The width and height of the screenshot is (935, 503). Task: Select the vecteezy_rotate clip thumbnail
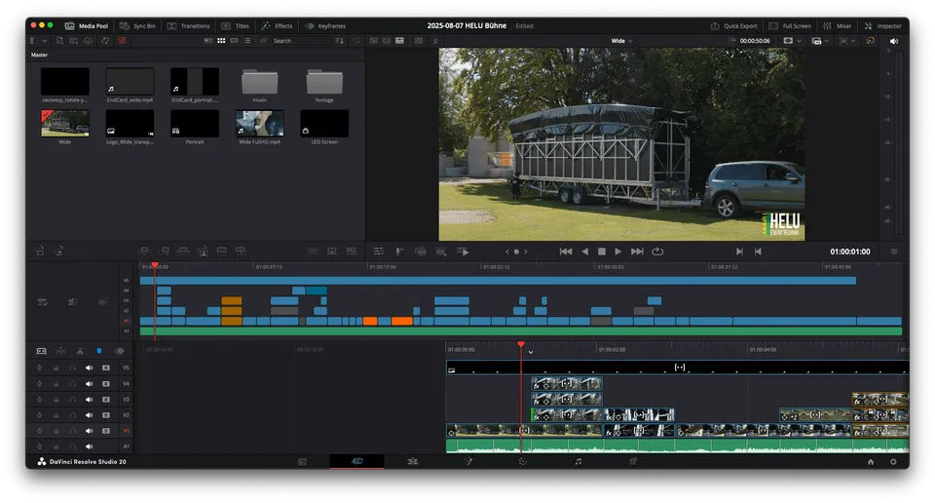point(65,82)
